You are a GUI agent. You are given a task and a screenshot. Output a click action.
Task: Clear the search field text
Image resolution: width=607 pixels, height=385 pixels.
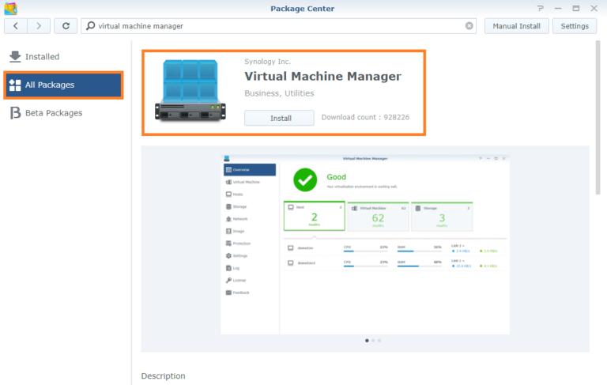click(469, 26)
